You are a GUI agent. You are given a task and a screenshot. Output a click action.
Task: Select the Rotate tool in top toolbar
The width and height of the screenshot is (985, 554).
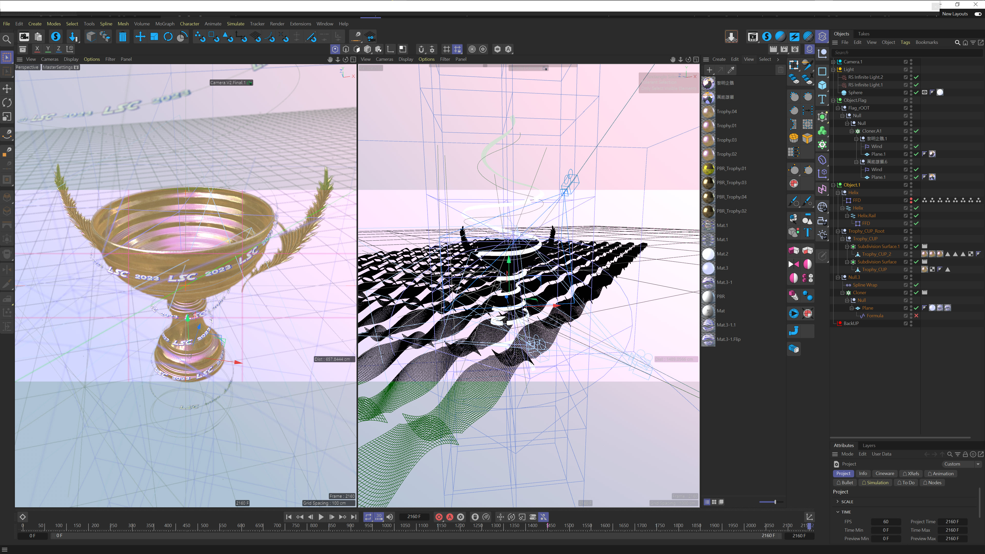click(168, 37)
